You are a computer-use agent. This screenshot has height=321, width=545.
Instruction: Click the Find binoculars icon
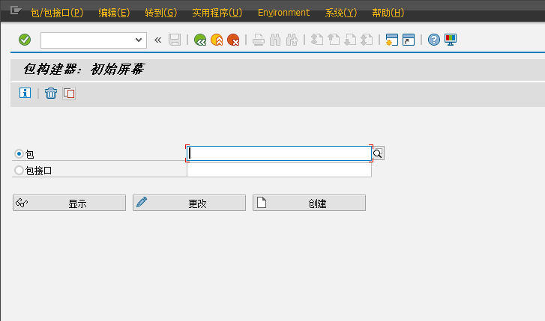point(275,40)
